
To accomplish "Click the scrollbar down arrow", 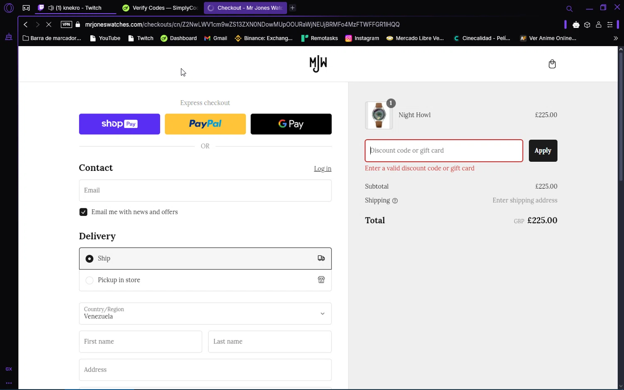I will 621,386.
